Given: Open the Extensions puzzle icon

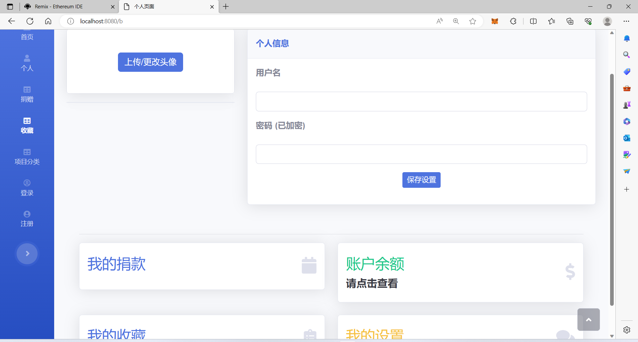Looking at the screenshot, I should (513, 21).
